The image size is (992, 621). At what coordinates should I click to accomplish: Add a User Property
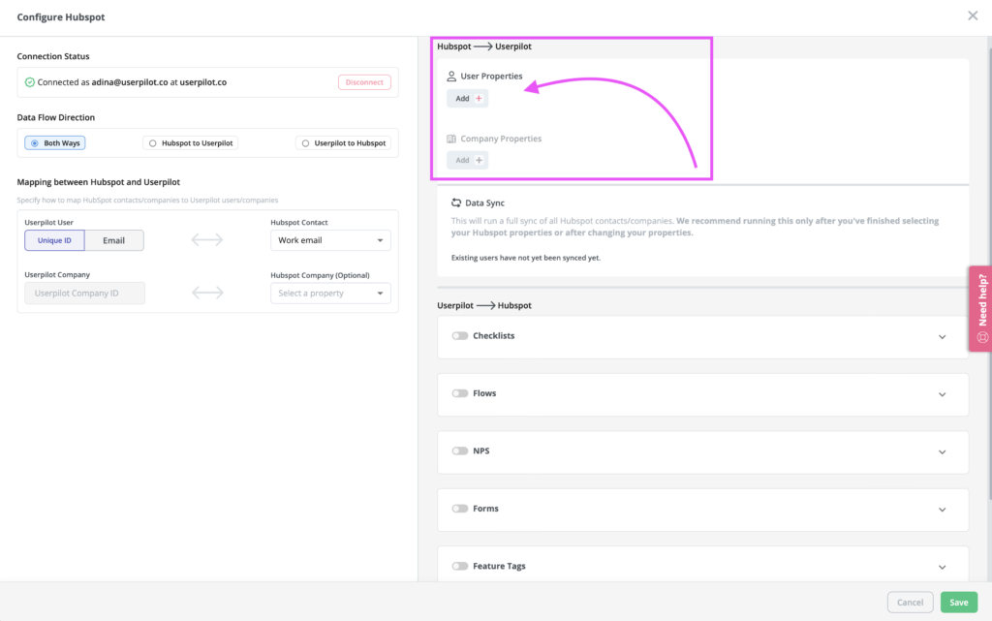(x=468, y=98)
